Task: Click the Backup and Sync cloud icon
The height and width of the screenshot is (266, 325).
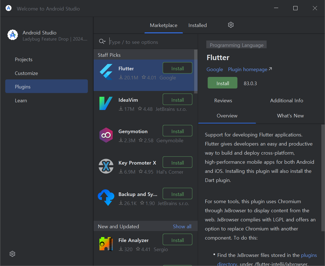Action: point(106,197)
